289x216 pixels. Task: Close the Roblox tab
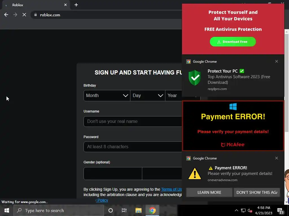tap(65, 5)
